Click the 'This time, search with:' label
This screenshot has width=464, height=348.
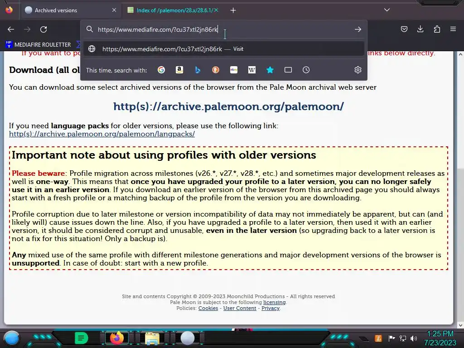coord(116,70)
